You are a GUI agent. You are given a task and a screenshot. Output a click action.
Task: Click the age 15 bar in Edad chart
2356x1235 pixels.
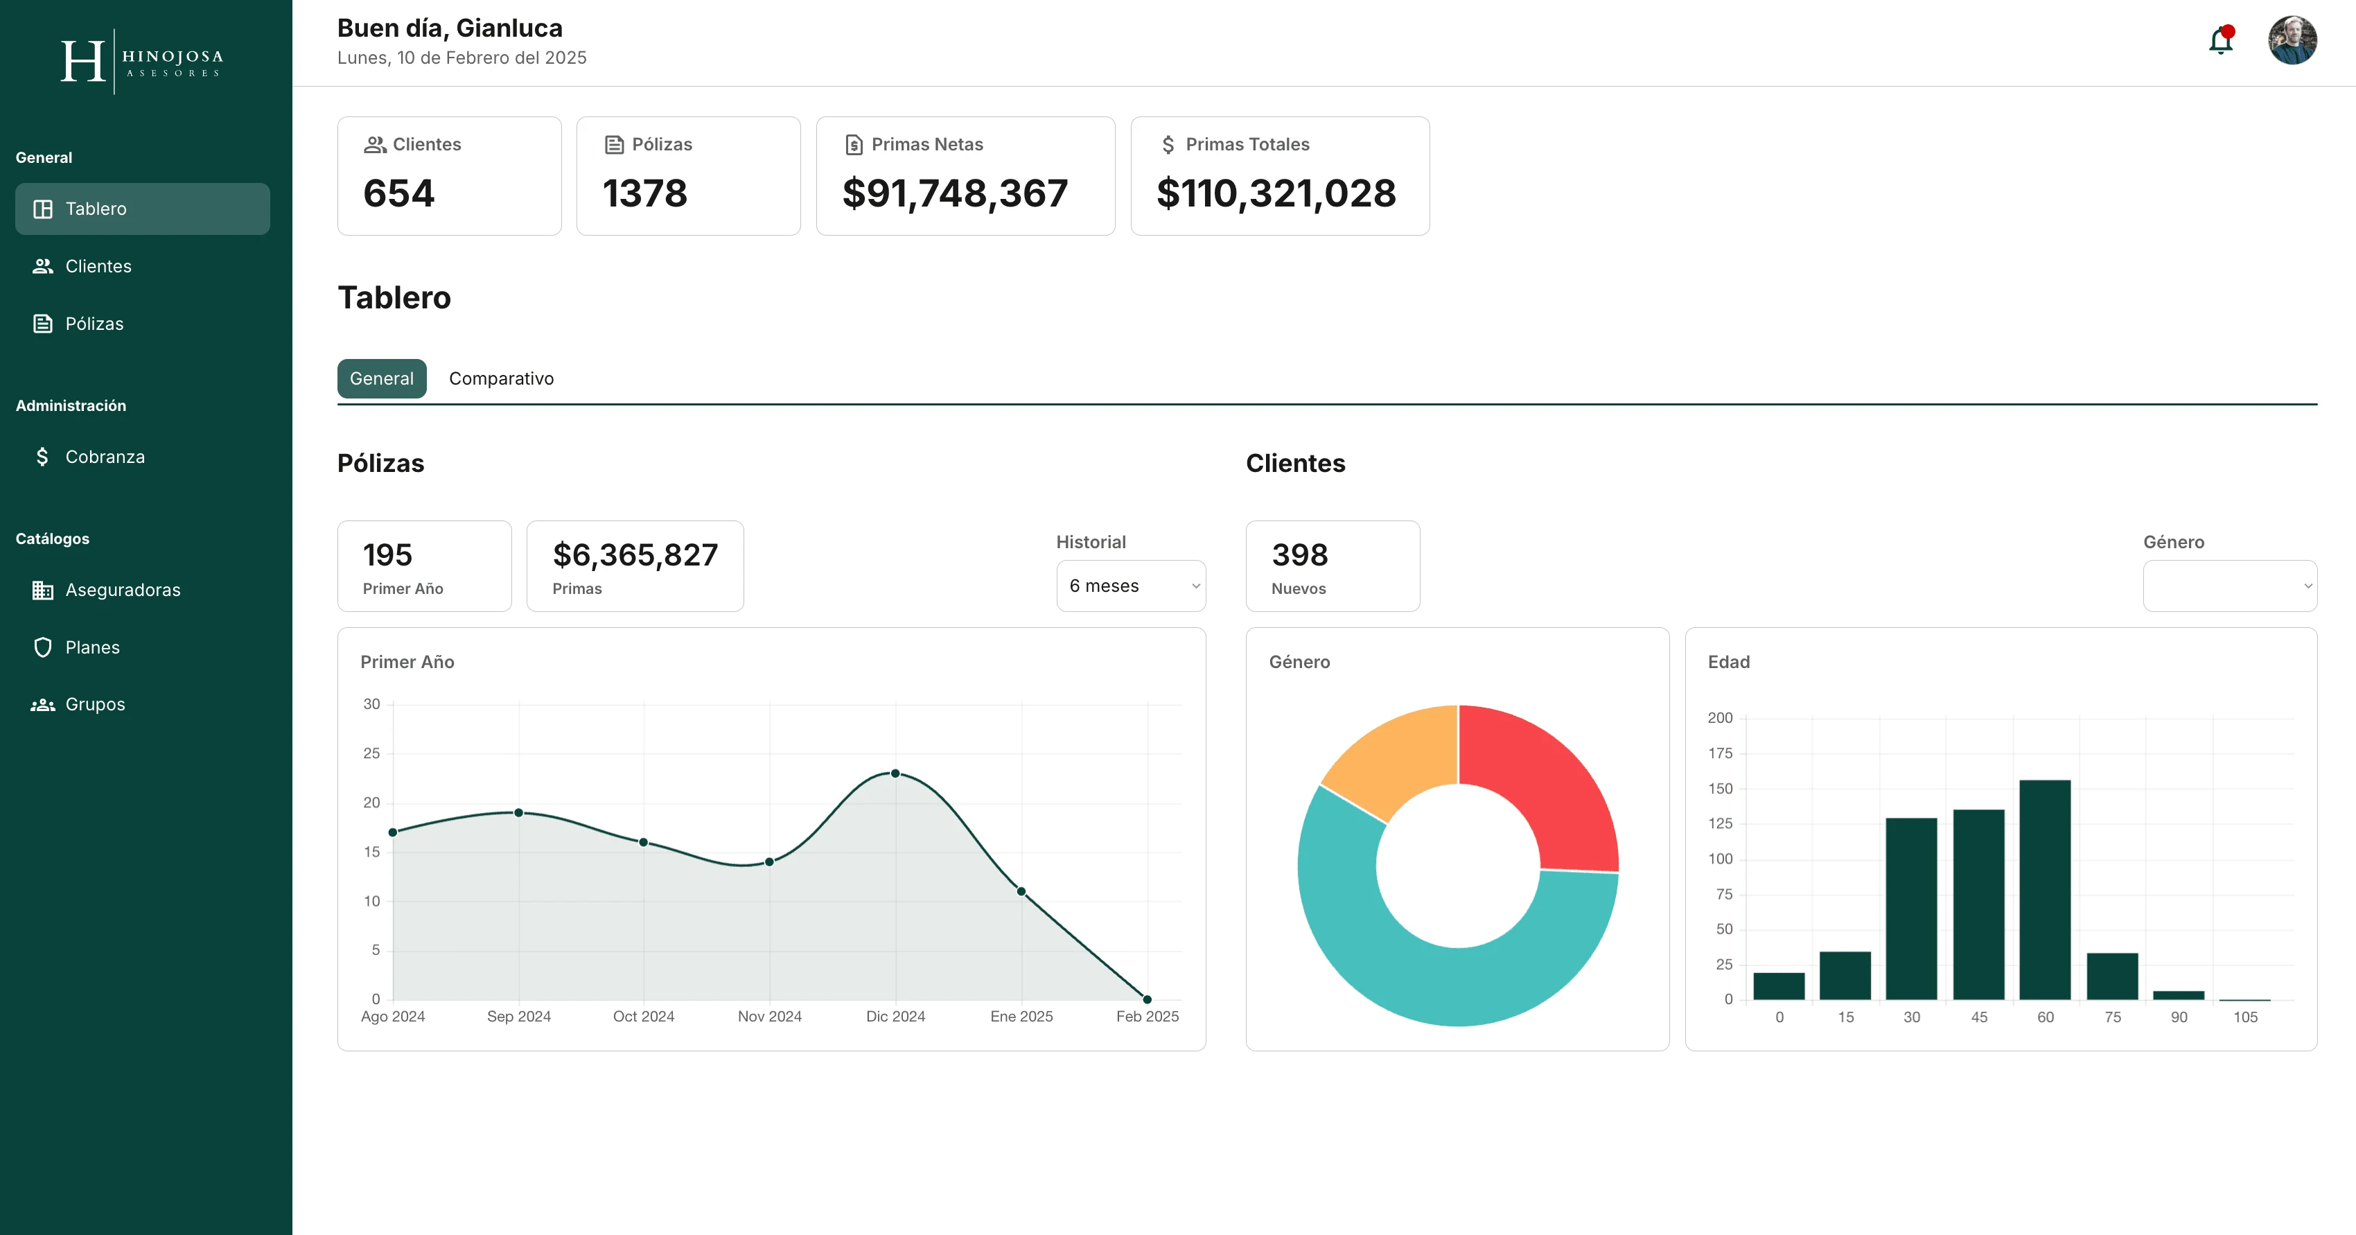pos(1845,976)
